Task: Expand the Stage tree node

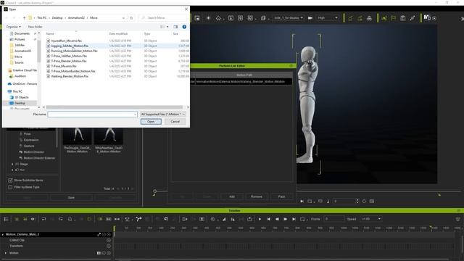Action: 12,164
